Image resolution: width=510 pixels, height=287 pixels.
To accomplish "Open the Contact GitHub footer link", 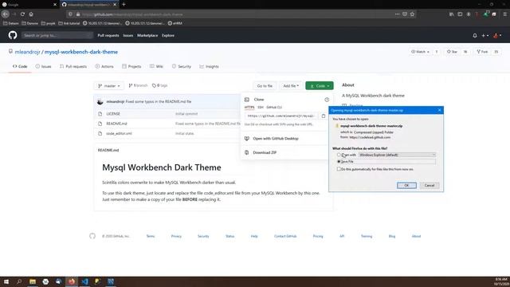I will (x=285, y=236).
